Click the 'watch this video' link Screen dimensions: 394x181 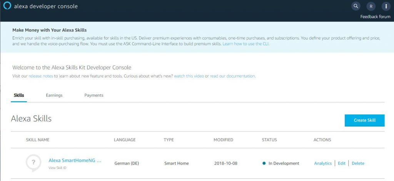click(x=189, y=76)
